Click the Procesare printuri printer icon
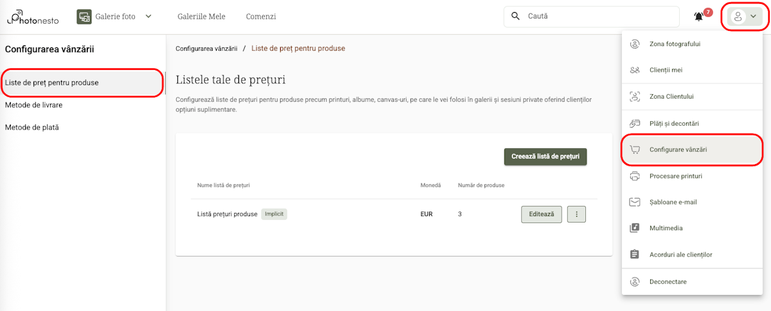The height and width of the screenshot is (311, 771). coord(635,176)
